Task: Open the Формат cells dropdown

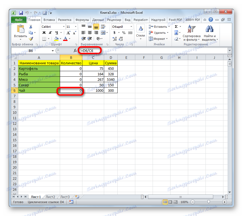Action: (158, 39)
